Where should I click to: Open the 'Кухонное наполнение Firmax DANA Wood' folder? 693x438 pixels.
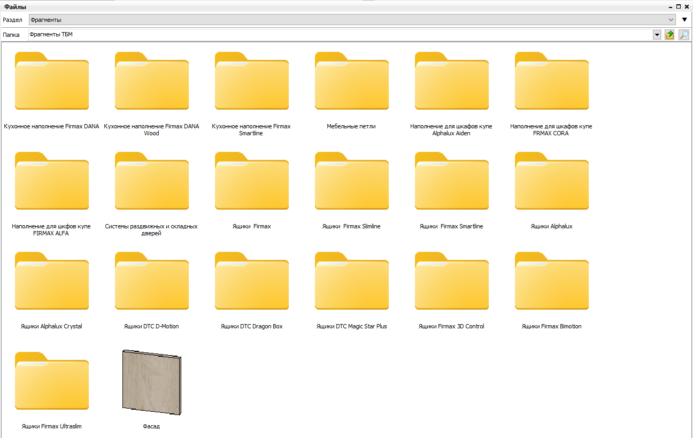click(x=152, y=81)
